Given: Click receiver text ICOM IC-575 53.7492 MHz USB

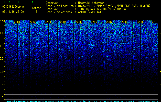Looking at the screenshot, I should click(x=103, y=9).
